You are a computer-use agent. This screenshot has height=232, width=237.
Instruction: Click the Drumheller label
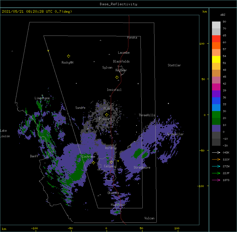click(x=175, y=134)
